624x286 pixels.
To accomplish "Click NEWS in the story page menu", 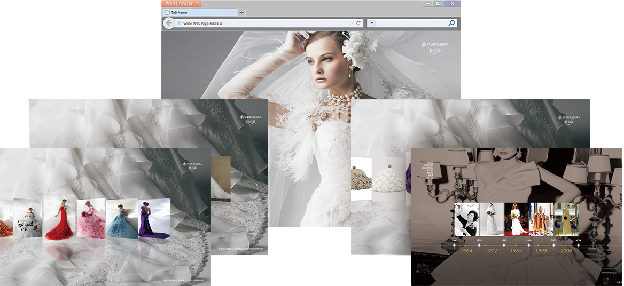I will pos(430,173).
